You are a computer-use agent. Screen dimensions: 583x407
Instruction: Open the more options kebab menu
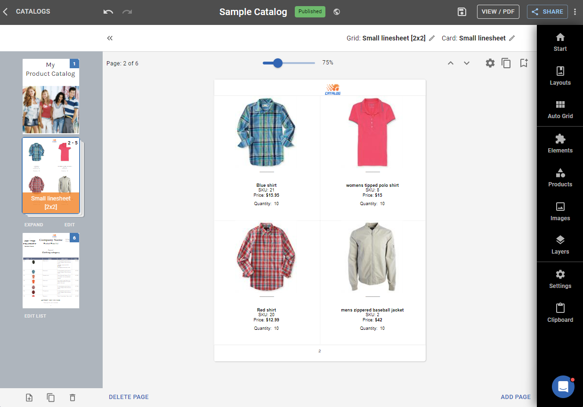[575, 12]
